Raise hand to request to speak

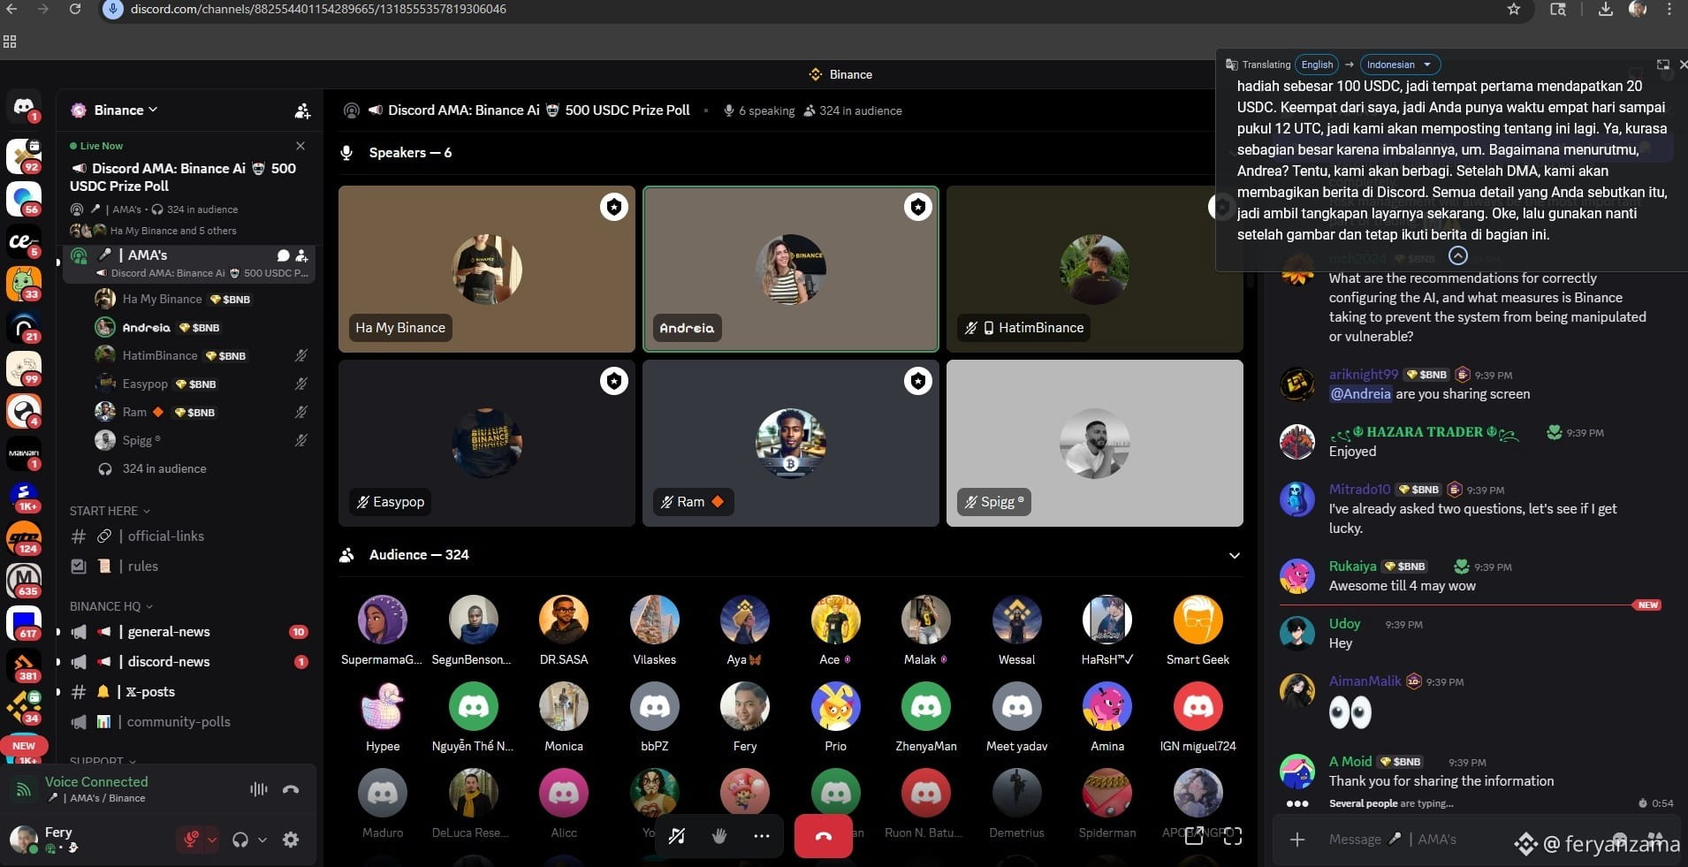719,836
